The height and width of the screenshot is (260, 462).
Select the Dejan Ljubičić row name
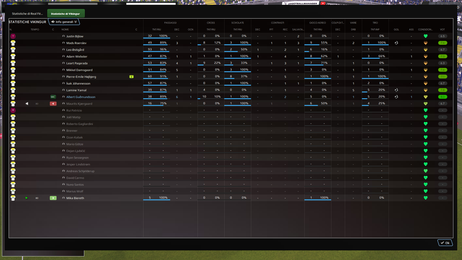[76, 151]
